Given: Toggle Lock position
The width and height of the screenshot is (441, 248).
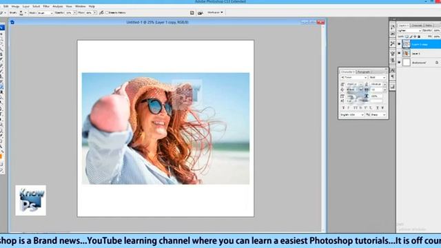Looking at the screenshot, I should [x=415, y=37].
